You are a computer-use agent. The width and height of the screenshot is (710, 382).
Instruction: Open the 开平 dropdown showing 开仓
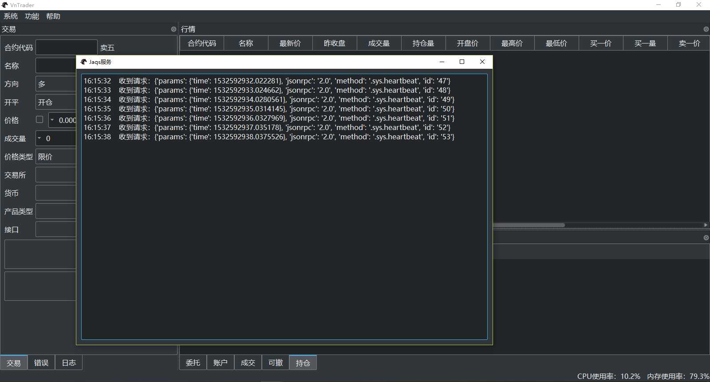56,102
